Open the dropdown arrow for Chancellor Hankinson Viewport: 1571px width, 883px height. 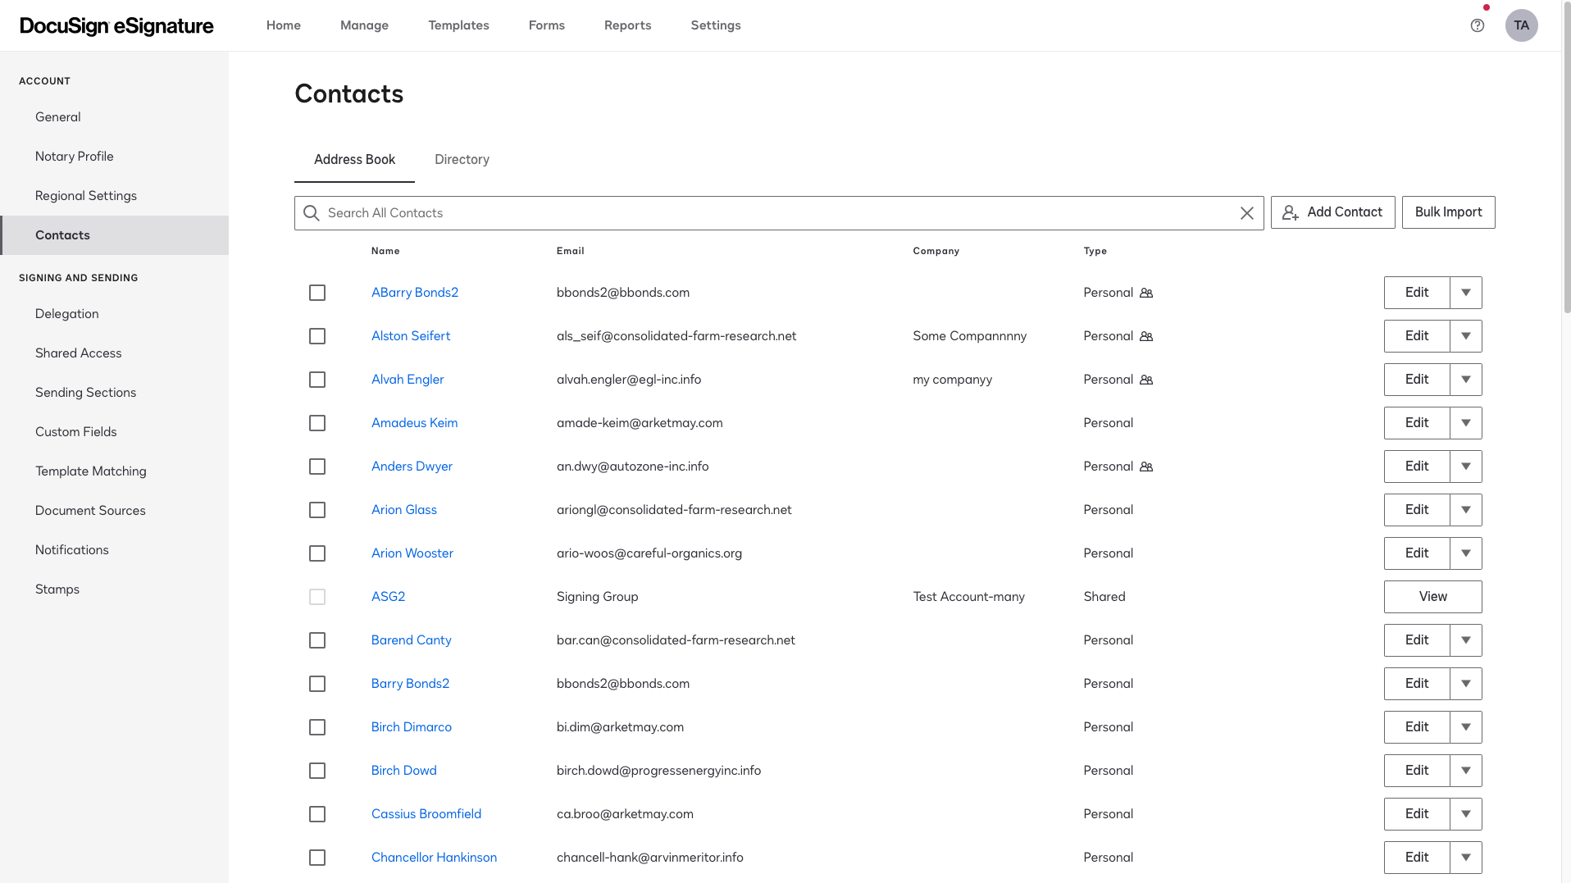click(x=1466, y=858)
